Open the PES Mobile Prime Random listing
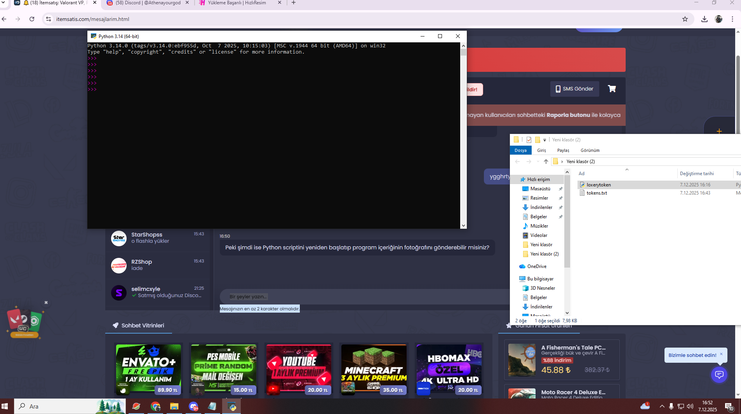Screen dimensions: 741x414 [224, 370]
